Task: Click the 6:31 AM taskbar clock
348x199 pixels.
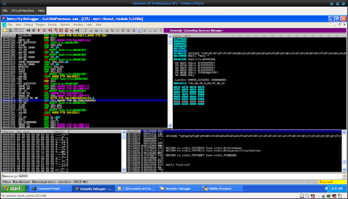Action: click(337, 189)
